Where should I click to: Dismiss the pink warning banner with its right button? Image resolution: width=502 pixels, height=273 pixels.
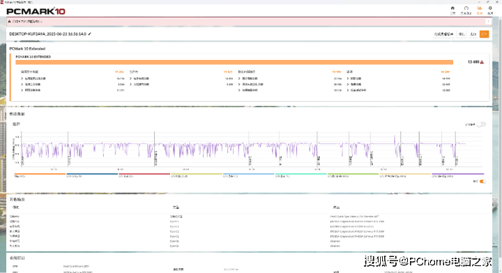click(x=488, y=22)
